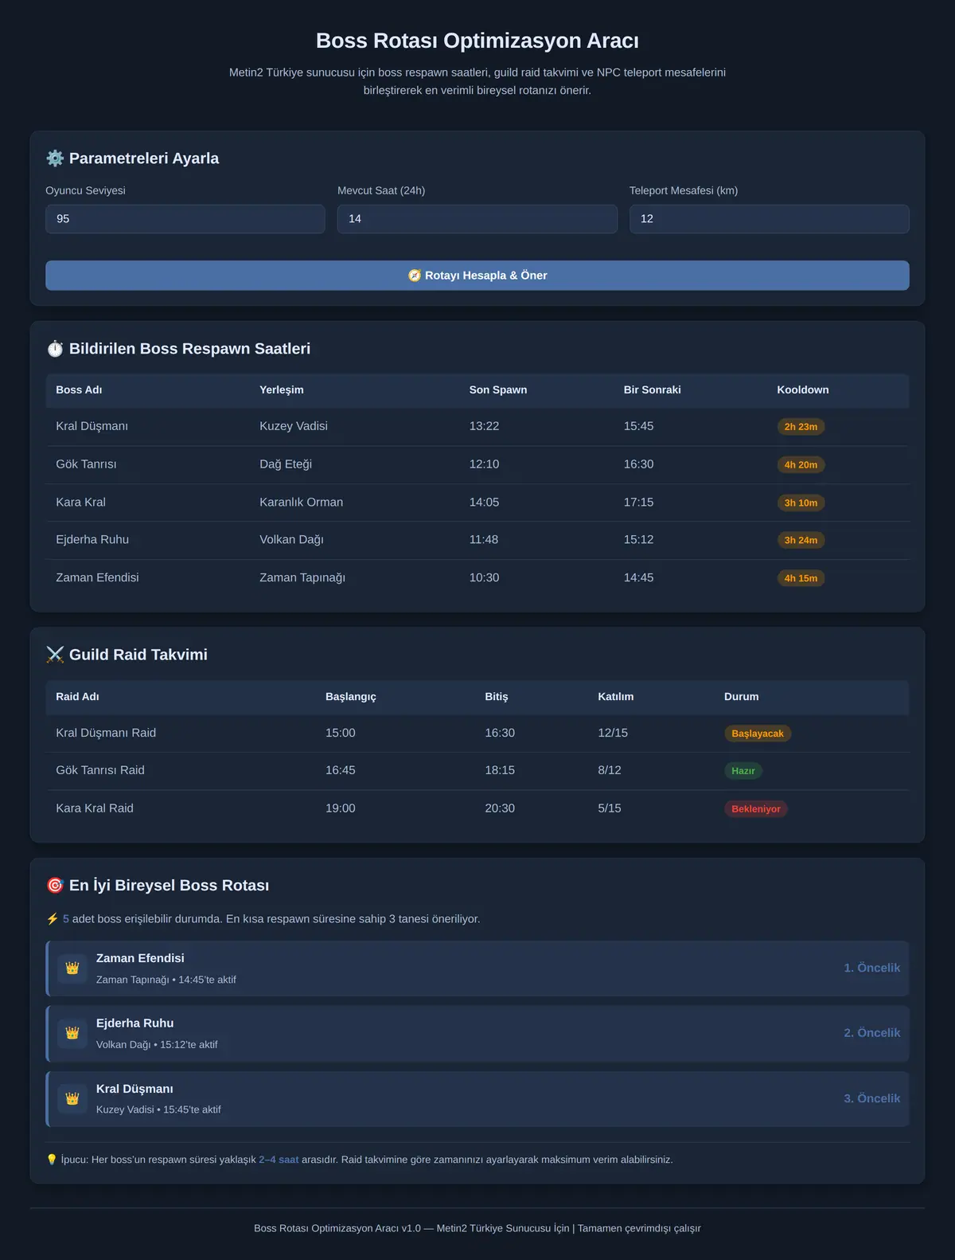Click the 16:30 next spawn time for Gök Tanrısı
Viewport: 955px width, 1260px height.
coord(638,464)
